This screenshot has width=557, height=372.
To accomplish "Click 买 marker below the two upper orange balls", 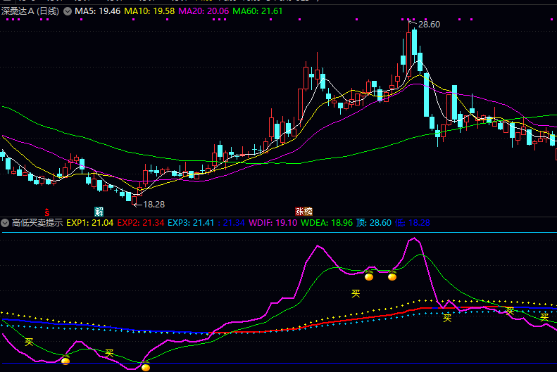I will tap(356, 293).
